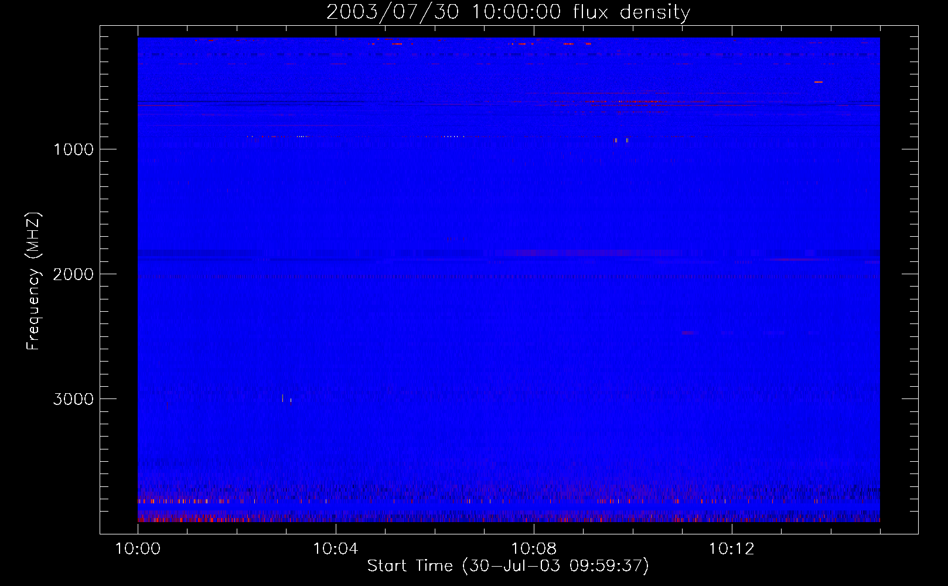Click the 10:12 time tick label

coord(732,548)
